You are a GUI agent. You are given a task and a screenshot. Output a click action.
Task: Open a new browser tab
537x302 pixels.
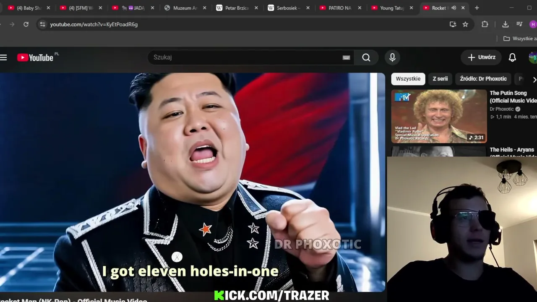click(x=477, y=8)
